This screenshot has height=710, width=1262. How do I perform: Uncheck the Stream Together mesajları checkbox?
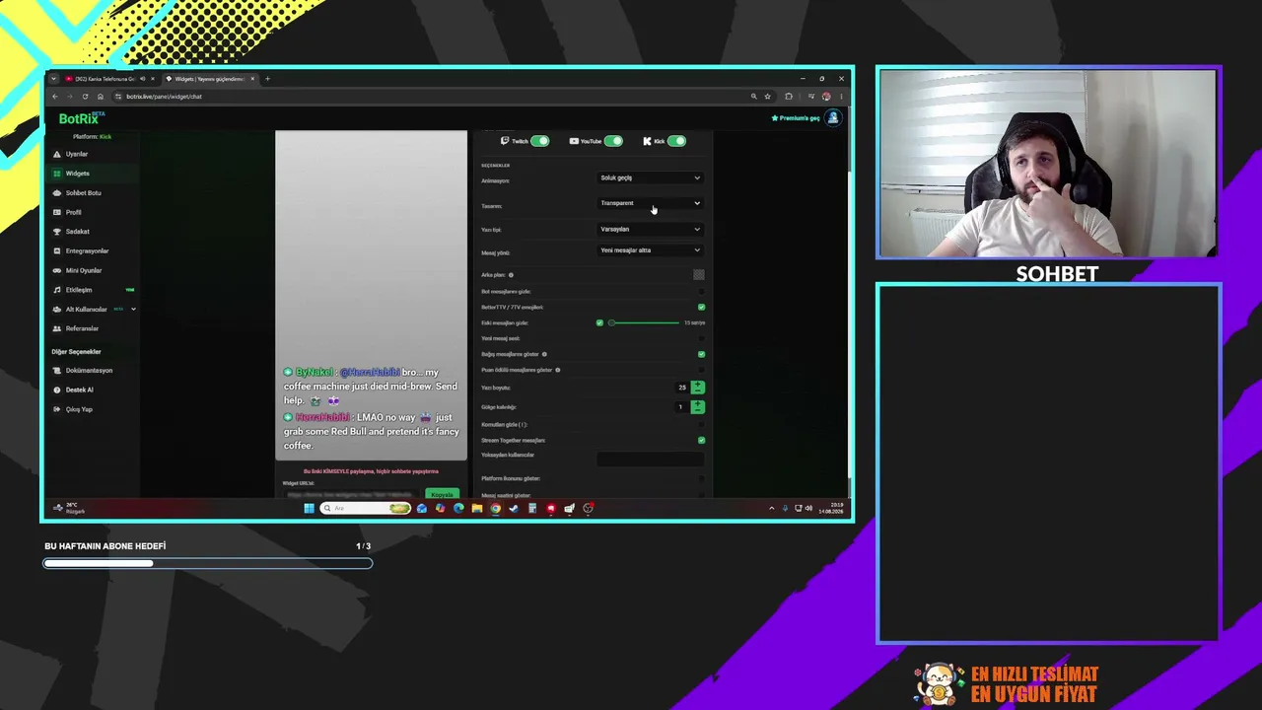(x=701, y=440)
